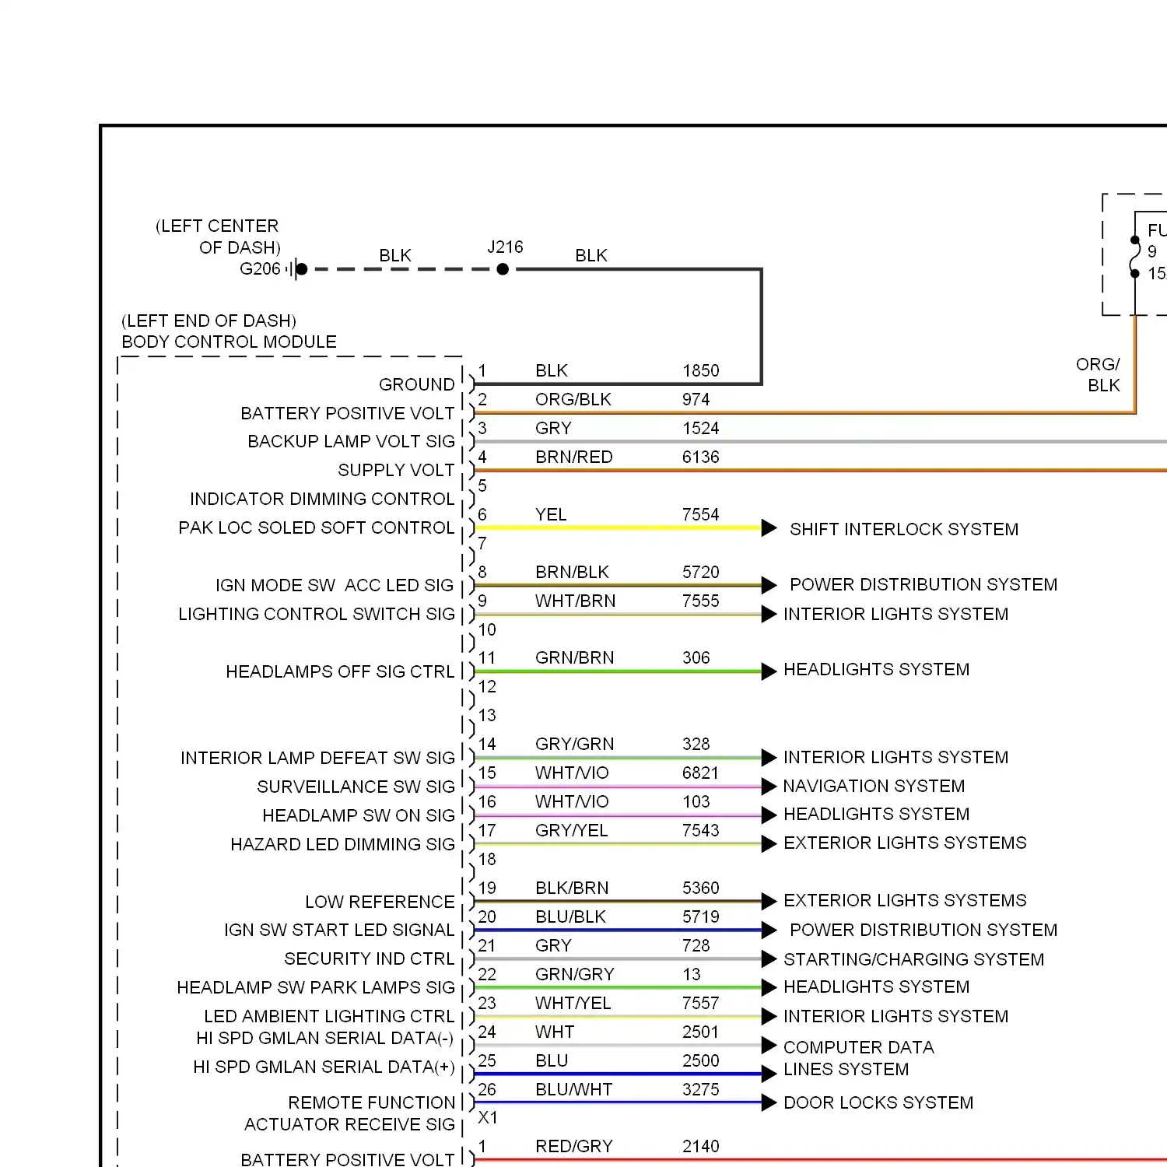Click the INTERIOR LAMP DEFEAT SW SIG label

[x=317, y=758]
